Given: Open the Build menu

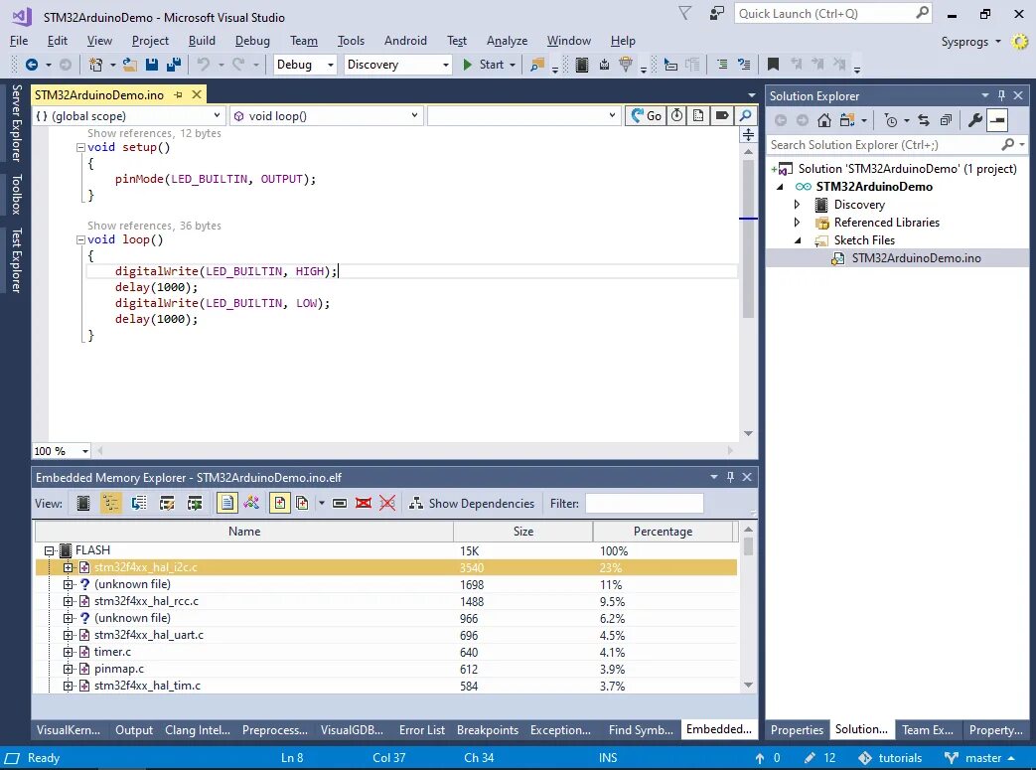Looking at the screenshot, I should click(202, 41).
